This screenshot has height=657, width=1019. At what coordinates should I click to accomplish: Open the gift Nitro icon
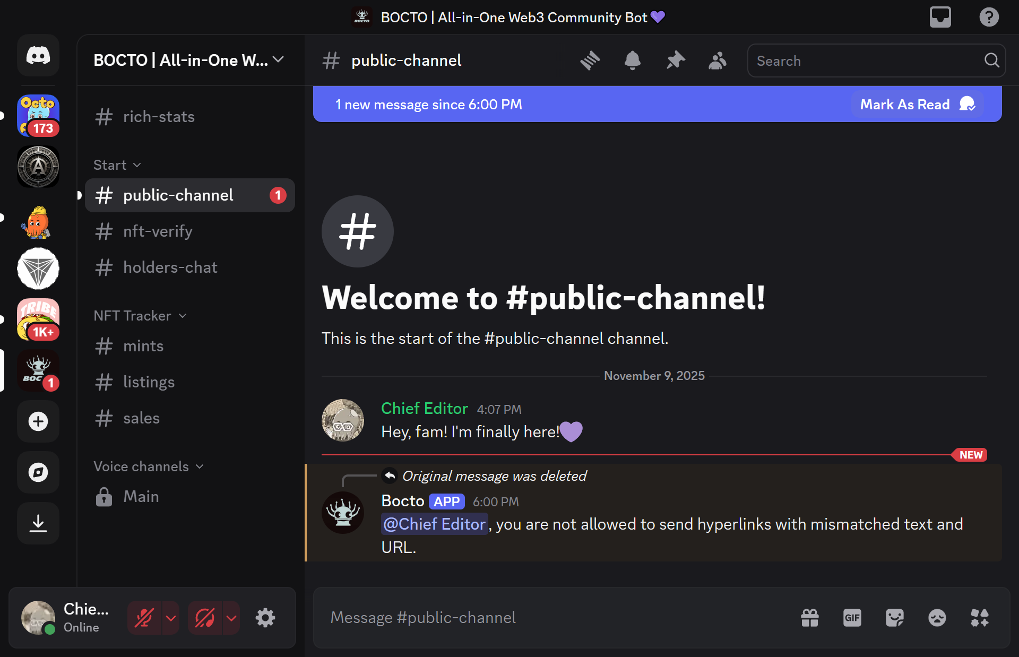[810, 618]
